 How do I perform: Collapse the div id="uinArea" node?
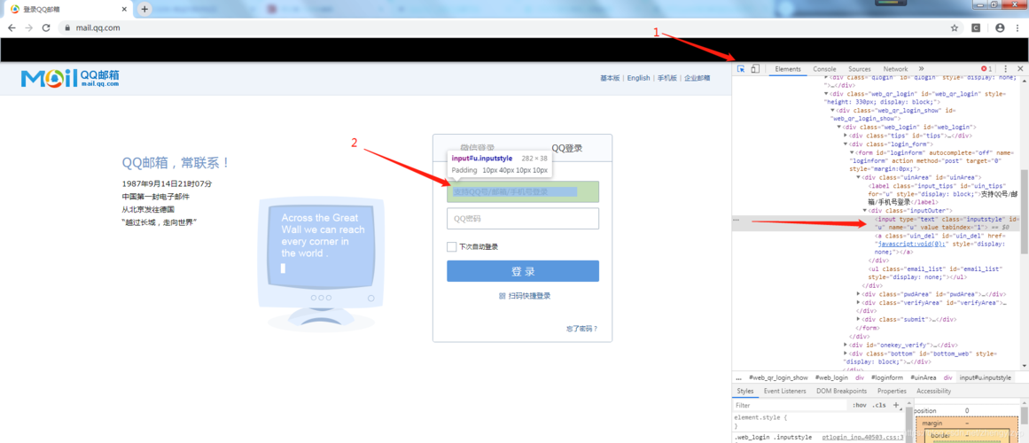click(858, 177)
